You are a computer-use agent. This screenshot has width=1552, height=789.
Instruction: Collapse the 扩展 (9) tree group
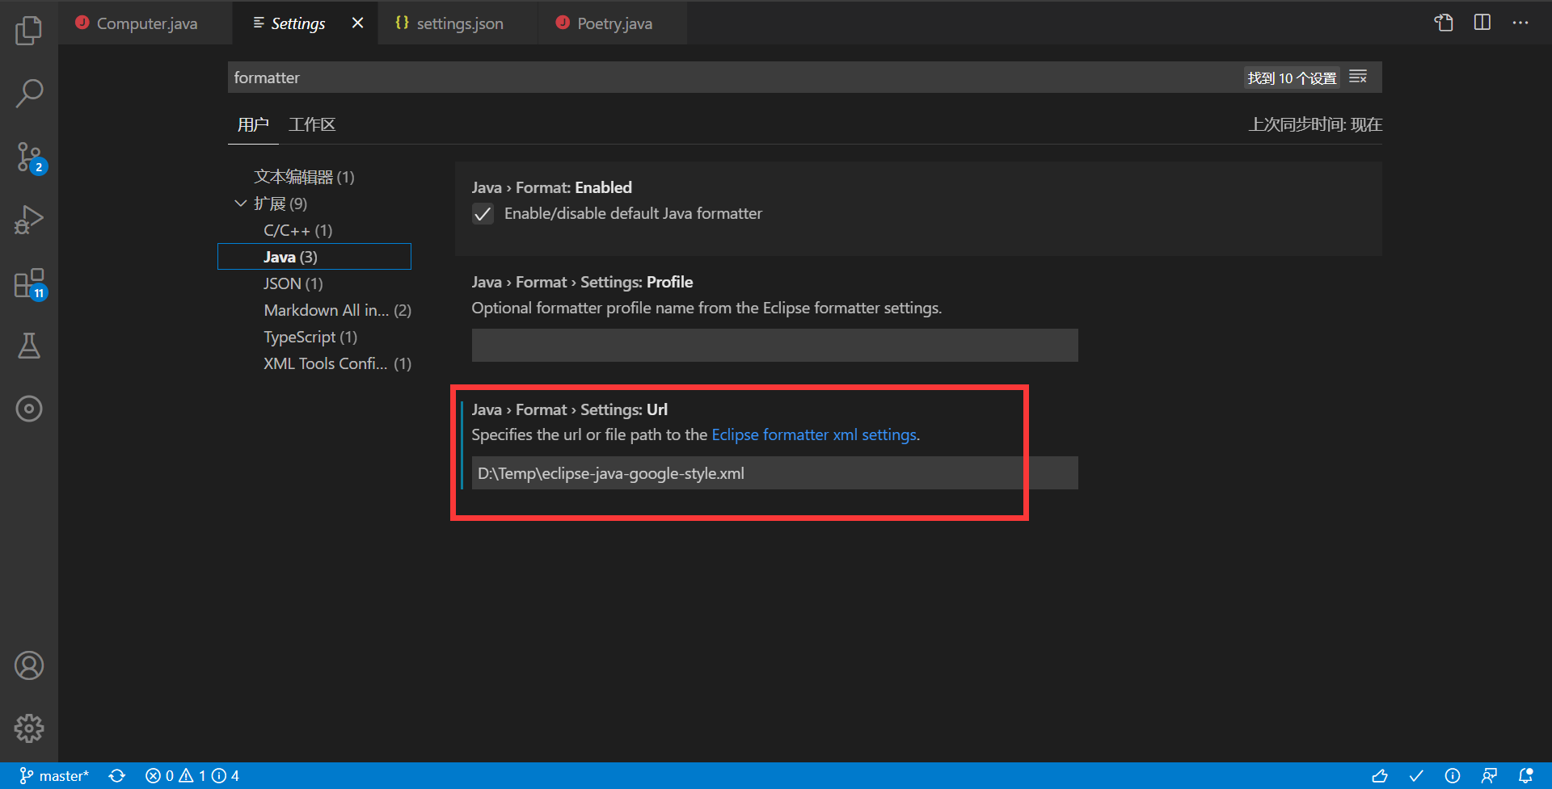[x=240, y=204]
